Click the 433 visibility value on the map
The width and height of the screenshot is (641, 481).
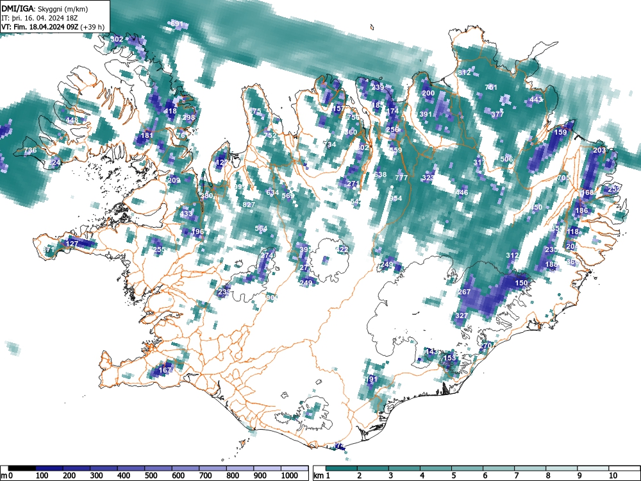pyautogui.click(x=186, y=214)
